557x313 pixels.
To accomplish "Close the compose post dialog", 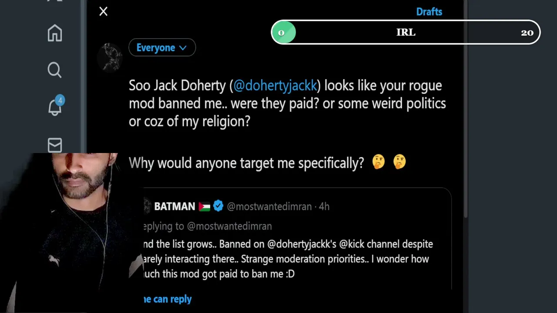I will pyautogui.click(x=103, y=11).
